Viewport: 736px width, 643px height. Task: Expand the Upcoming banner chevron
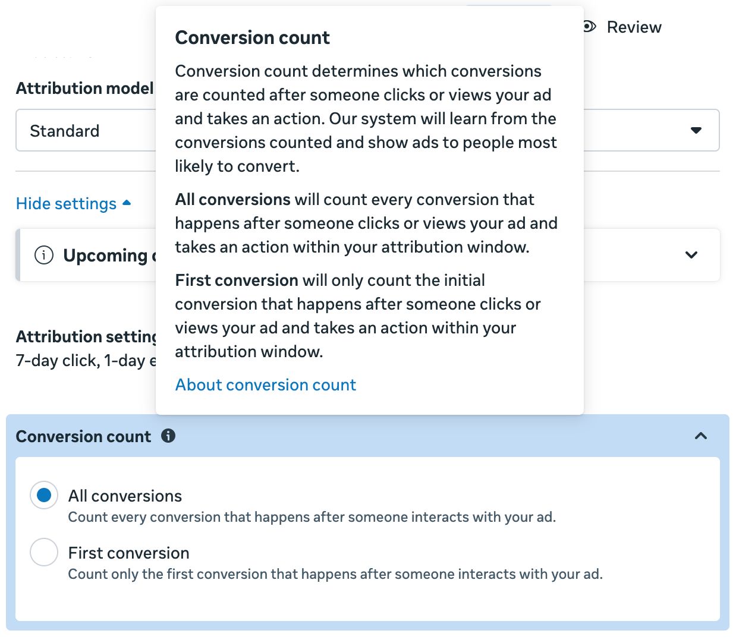[691, 255]
